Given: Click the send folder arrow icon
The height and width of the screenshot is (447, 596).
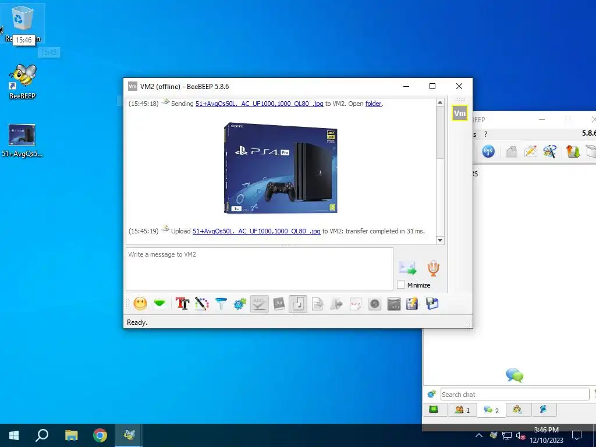Looking at the screenshot, I should coord(336,304).
